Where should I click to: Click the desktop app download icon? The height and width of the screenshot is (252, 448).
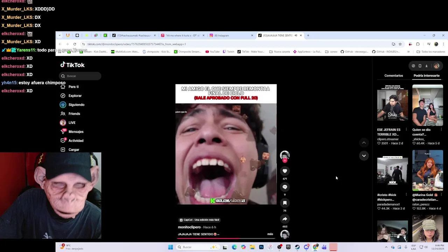pyautogui.click(x=426, y=66)
